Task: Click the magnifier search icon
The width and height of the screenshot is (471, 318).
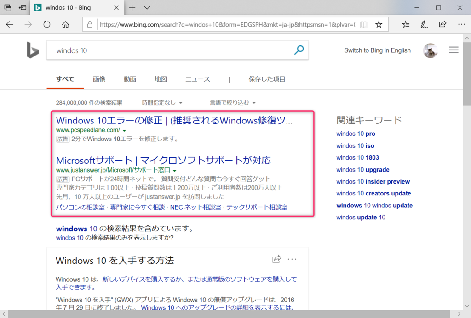Action: coord(299,50)
